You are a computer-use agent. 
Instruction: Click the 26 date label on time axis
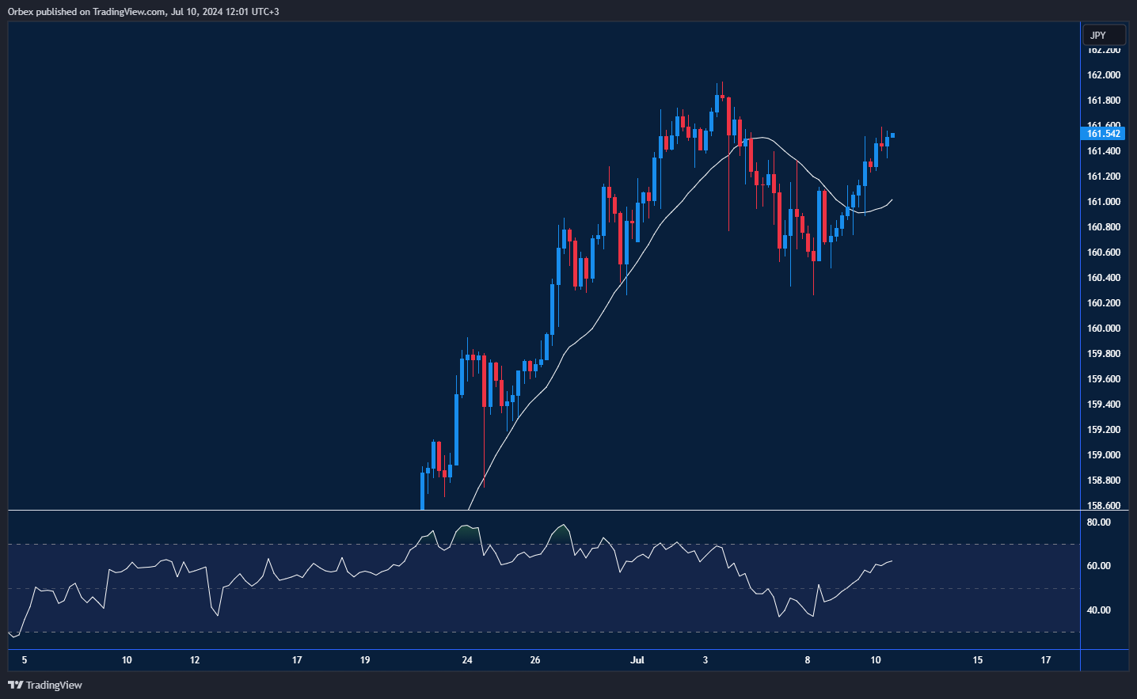point(535,660)
